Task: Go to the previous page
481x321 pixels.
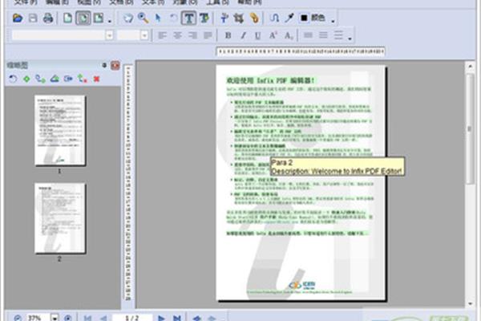Action: pyautogui.click(x=103, y=318)
